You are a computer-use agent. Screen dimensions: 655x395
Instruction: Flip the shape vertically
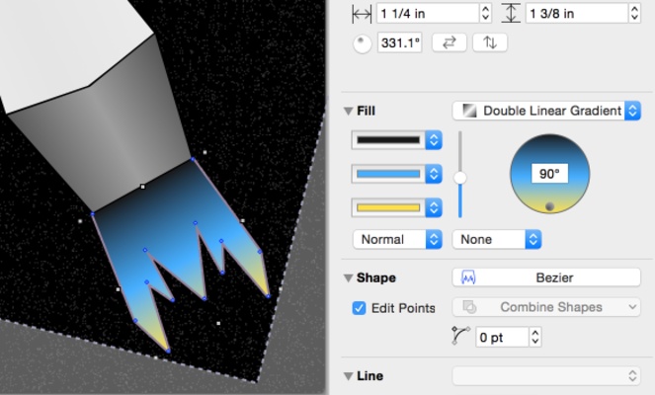490,42
